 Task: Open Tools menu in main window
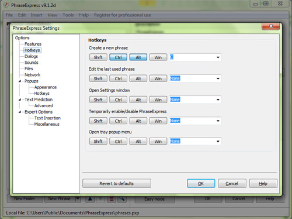pos(68,15)
